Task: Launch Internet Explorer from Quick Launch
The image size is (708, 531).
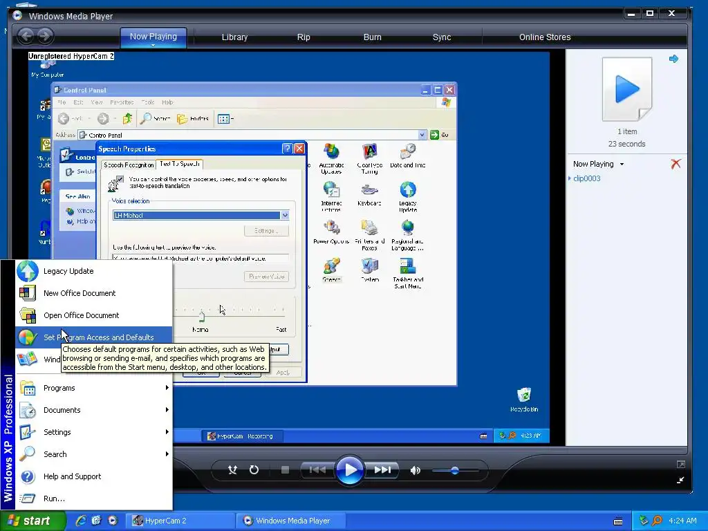Action: 81,521
